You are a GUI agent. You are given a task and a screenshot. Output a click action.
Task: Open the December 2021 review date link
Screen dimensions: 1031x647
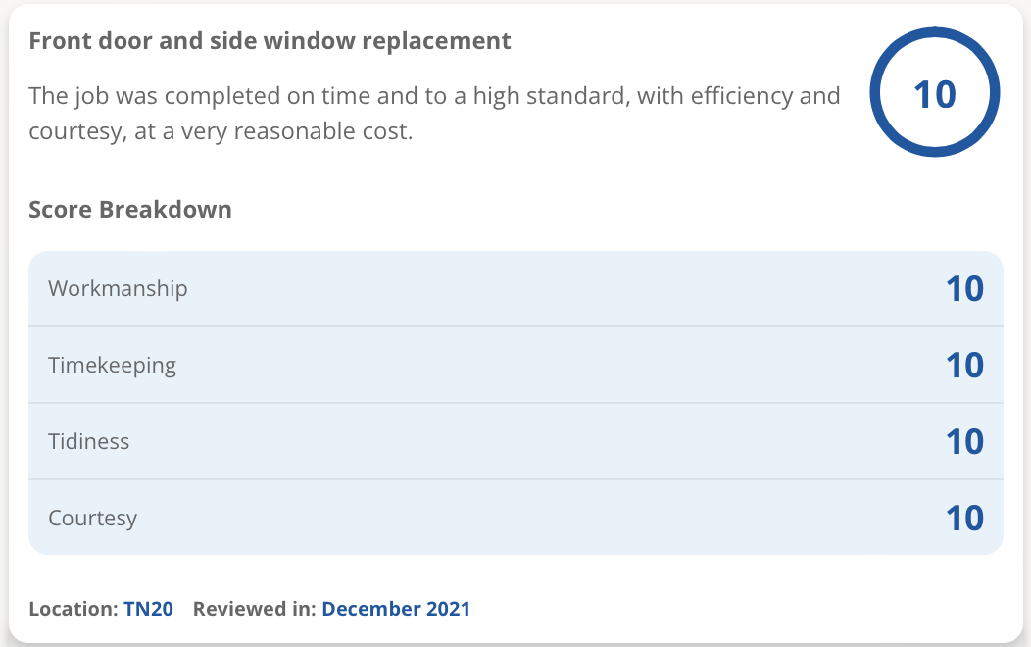[x=396, y=609]
